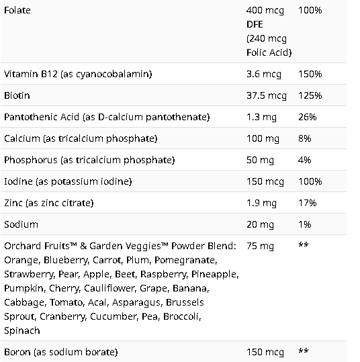Select the 400 mcg DFE folate amount

[265, 17]
